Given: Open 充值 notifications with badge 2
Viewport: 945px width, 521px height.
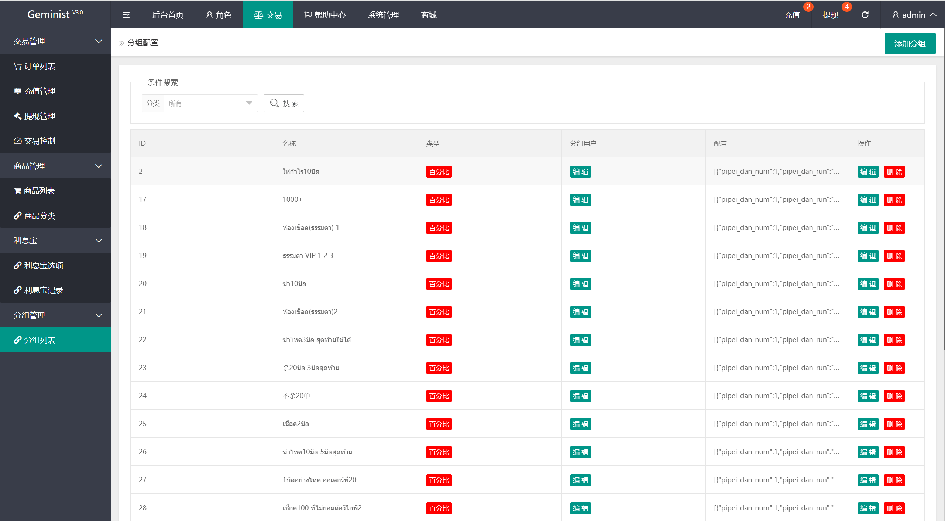Looking at the screenshot, I should click(792, 15).
